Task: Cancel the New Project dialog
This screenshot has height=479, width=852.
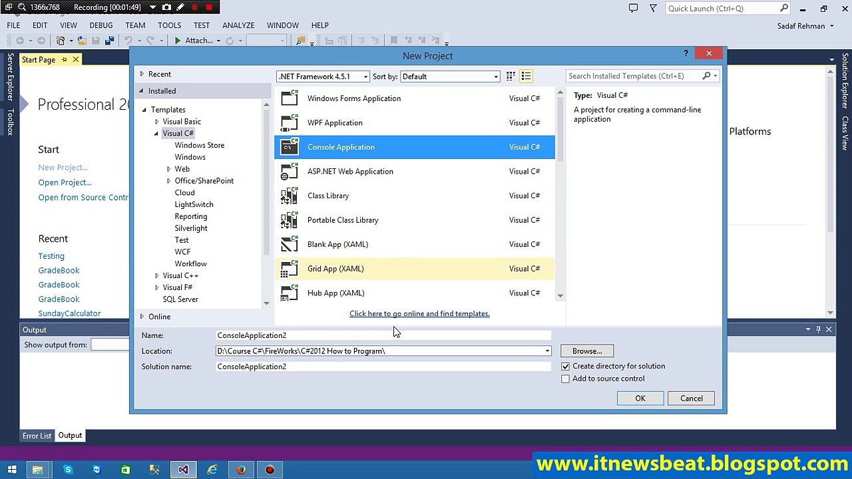Action: (x=691, y=399)
